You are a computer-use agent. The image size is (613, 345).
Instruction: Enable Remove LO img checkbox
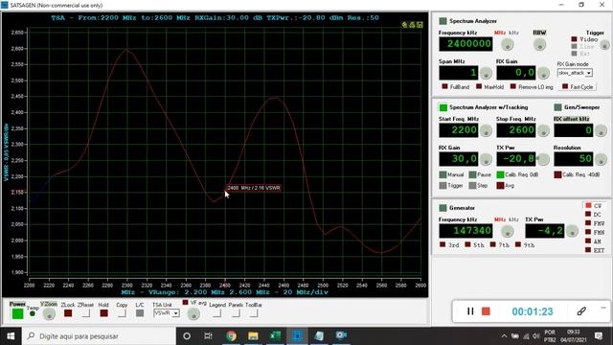[x=513, y=86]
